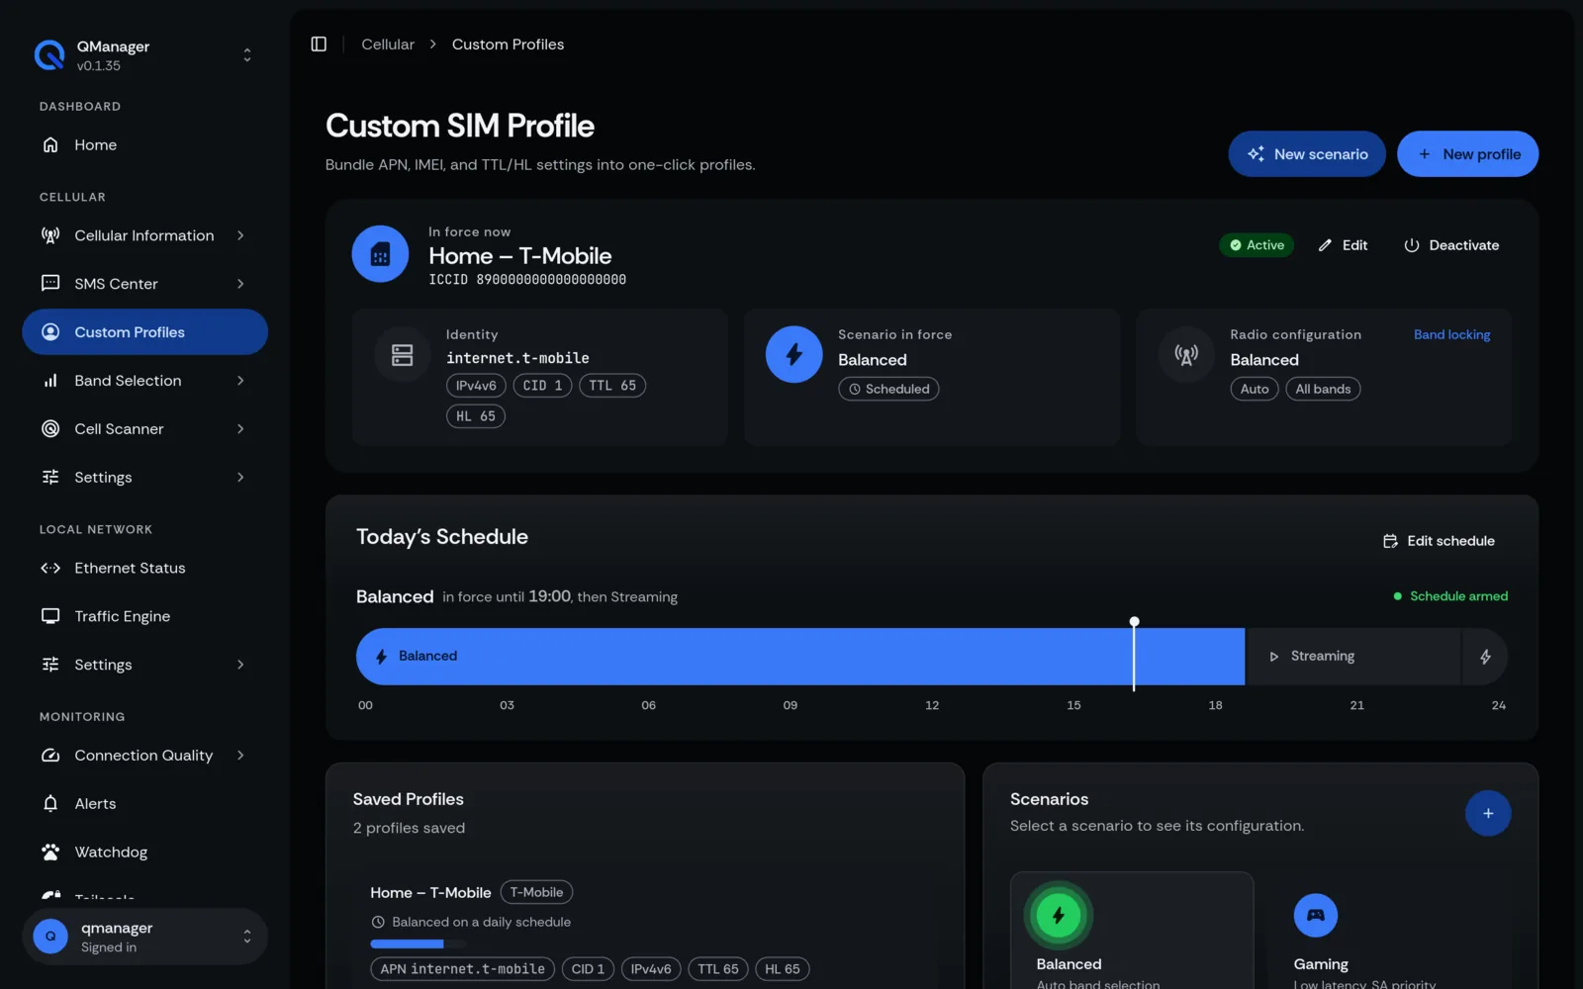Click the Alerts bell icon

pos(50,804)
